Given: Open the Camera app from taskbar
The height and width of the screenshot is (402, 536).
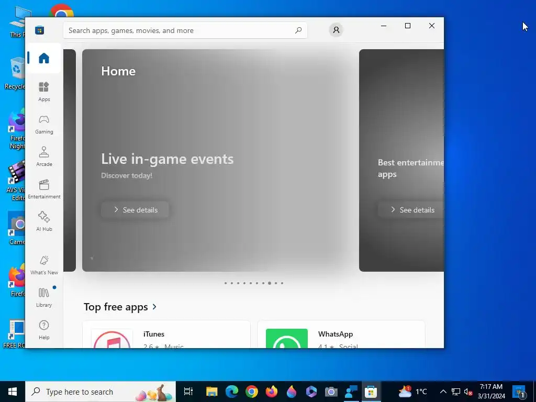Looking at the screenshot, I should (x=331, y=392).
